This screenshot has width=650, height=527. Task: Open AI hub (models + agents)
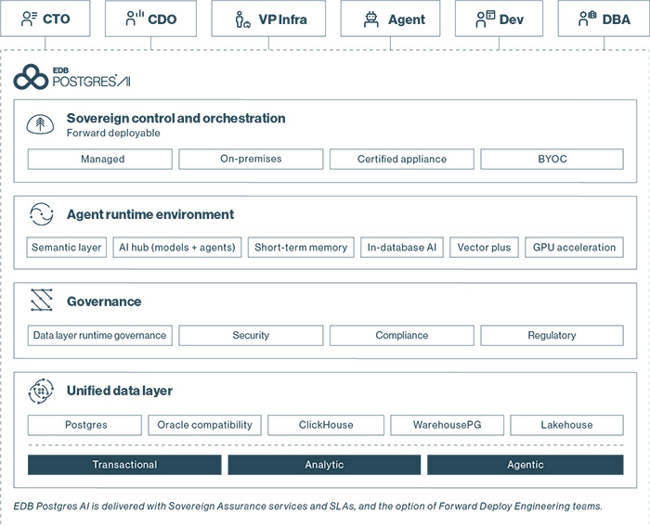pyautogui.click(x=177, y=248)
